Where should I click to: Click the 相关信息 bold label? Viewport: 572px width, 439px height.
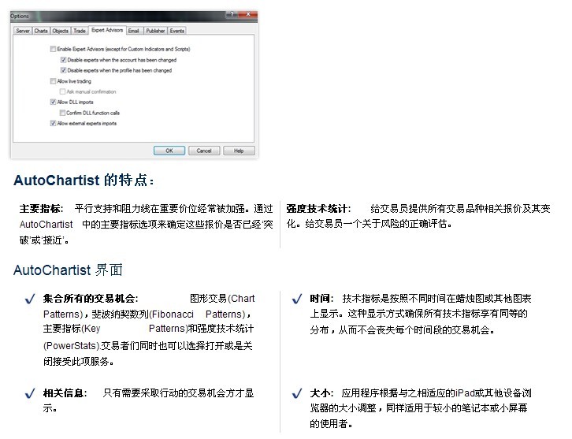(x=65, y=393)
